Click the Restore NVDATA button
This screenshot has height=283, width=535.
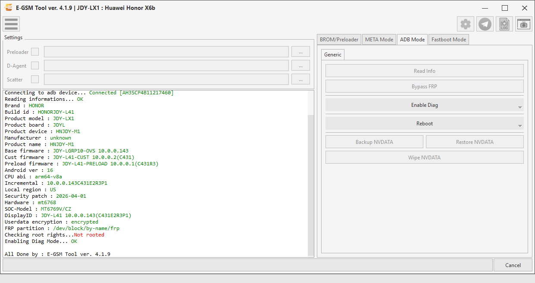475,142
